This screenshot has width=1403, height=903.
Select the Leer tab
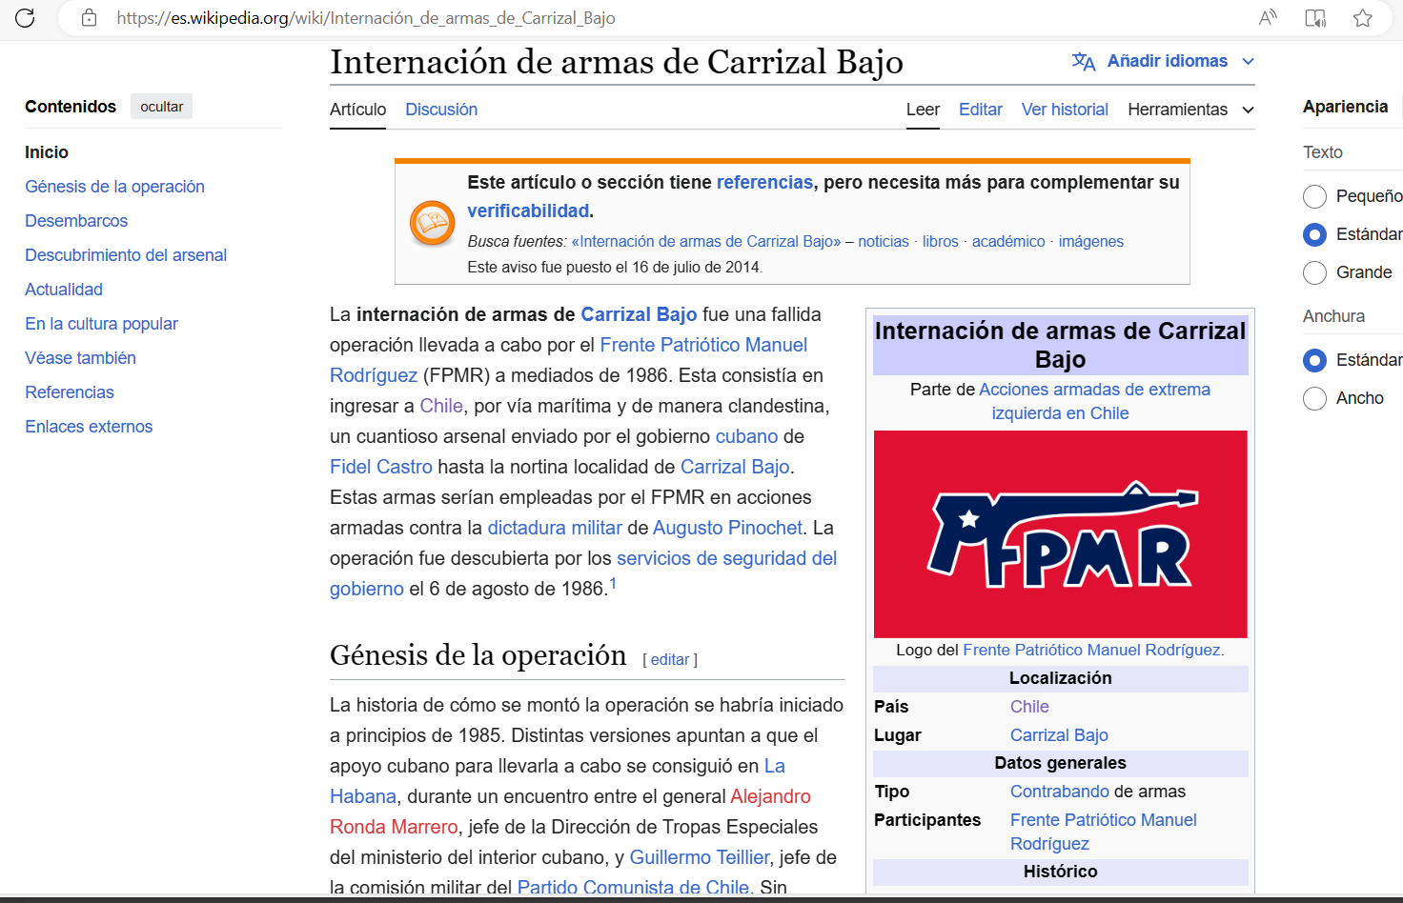923,110
